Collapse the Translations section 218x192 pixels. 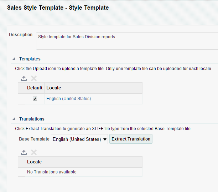14,119
